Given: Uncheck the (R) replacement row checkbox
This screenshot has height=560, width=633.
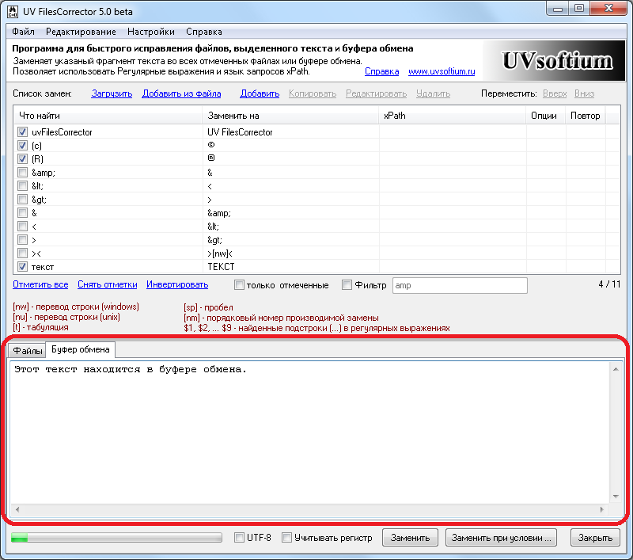Looking at the screenshot, I should [x=22, y=158].
